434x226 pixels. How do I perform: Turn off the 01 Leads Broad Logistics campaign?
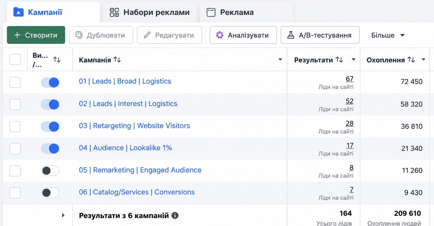[50, 82]
